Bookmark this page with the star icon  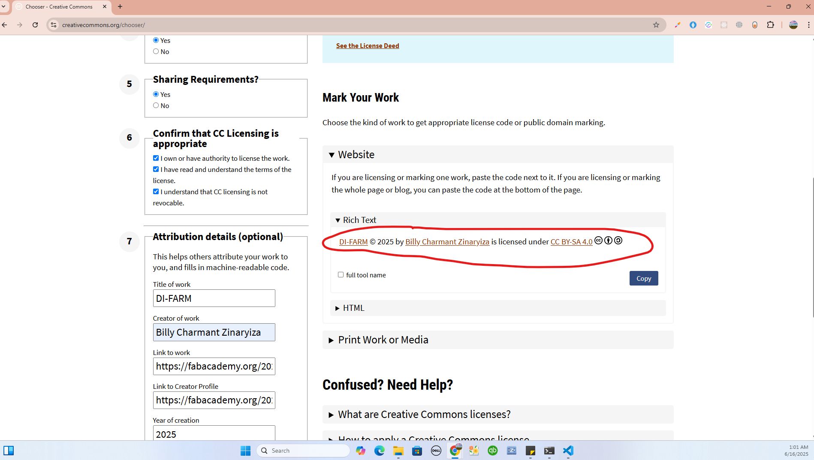pos(656,25)
